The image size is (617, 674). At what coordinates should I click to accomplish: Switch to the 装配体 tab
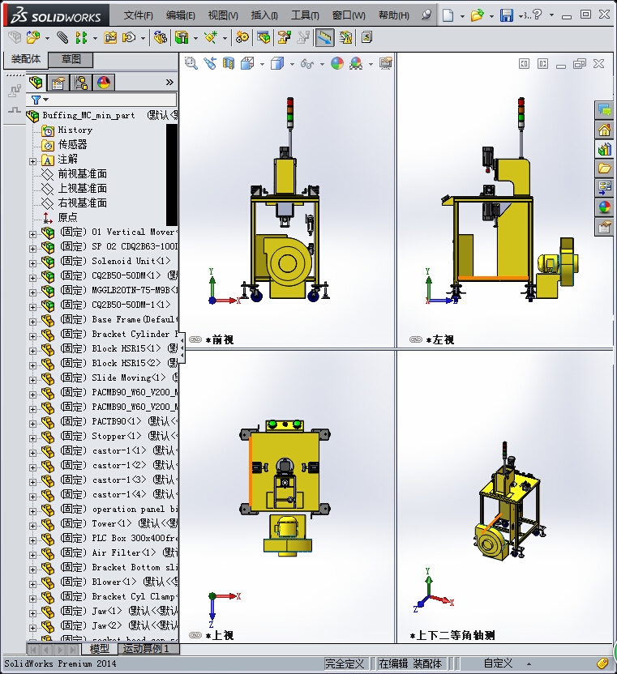click(x=26, y=59)
